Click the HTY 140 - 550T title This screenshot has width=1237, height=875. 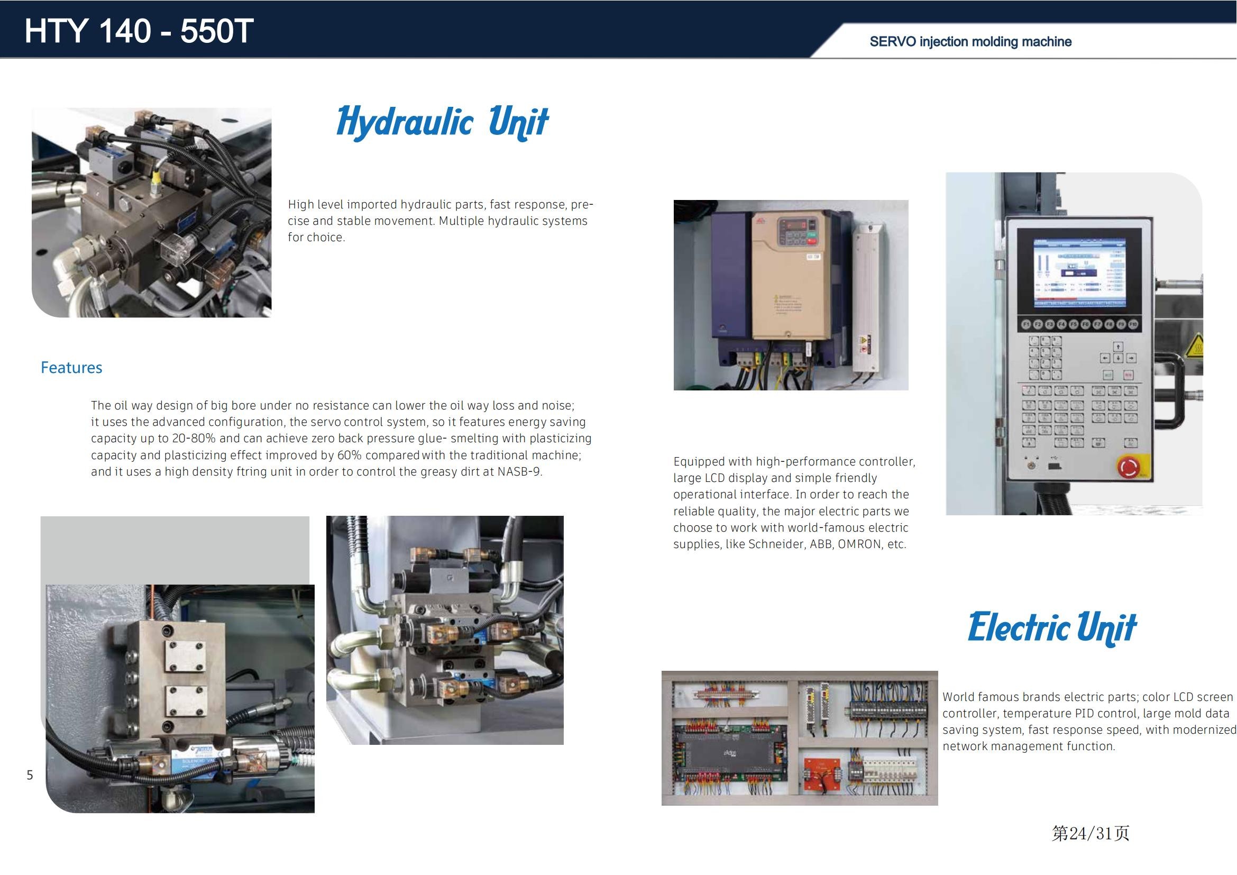(x=139, y=30)
